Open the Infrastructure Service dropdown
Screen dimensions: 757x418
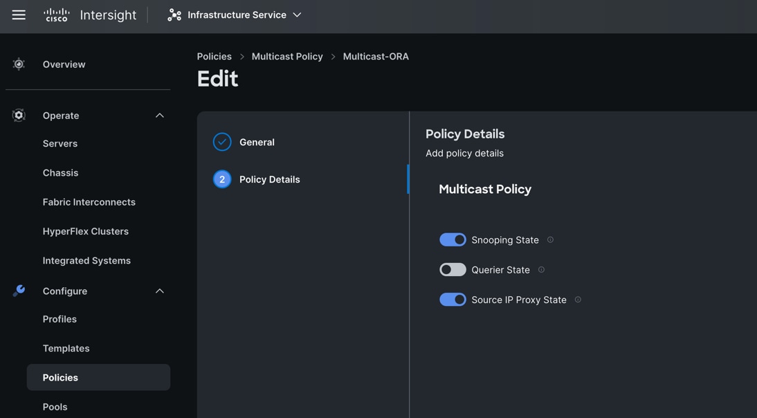(x=297, y=15)
